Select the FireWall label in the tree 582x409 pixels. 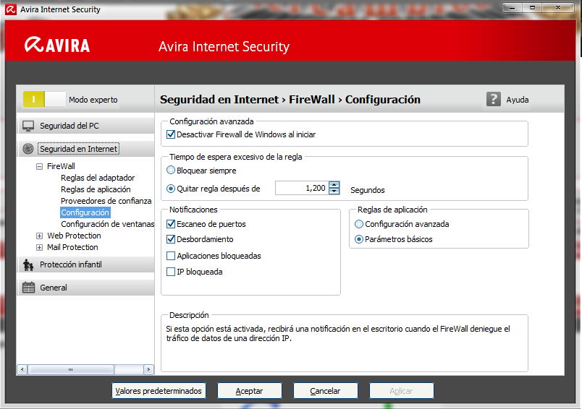(61, 166)
